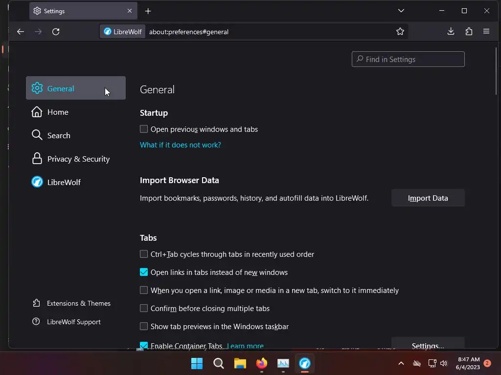Open the clock showing 8:47 AM
This screenshot has height=375, width=501.
(x=468, y=363)
